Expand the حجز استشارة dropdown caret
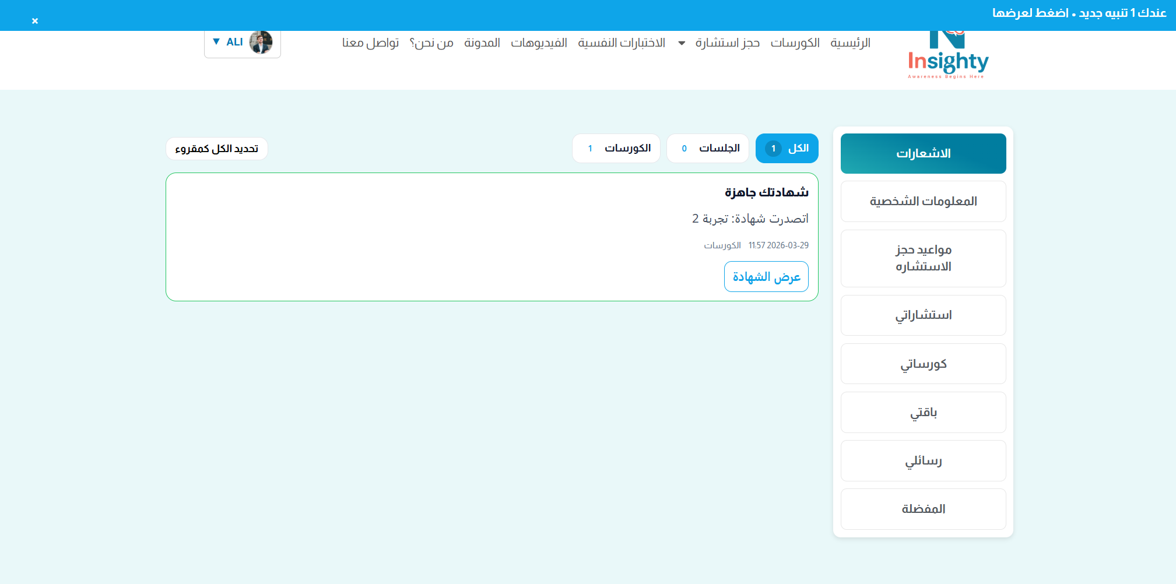Screen dimensions: 1176x584 click(682, 43)
